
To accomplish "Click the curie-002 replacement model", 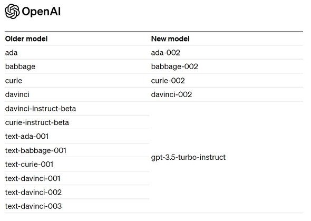I will (x=168, y=81).
